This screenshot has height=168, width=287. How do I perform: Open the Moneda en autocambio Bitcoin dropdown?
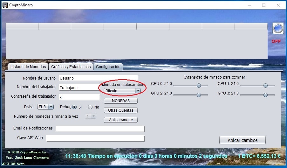click(x=122, y=91)
